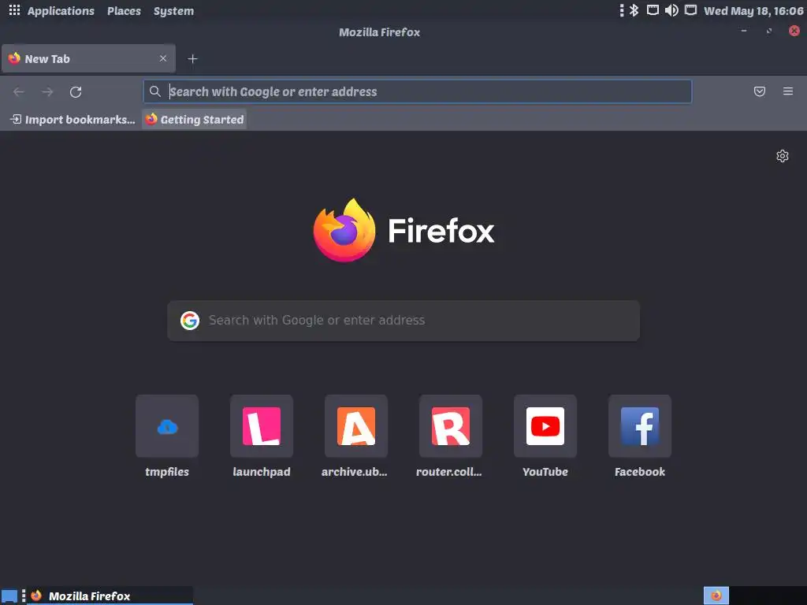This screenshot has width=807, height=605.
Task: Click the show desktop icon in taskbar
Action: click(9, 596)
